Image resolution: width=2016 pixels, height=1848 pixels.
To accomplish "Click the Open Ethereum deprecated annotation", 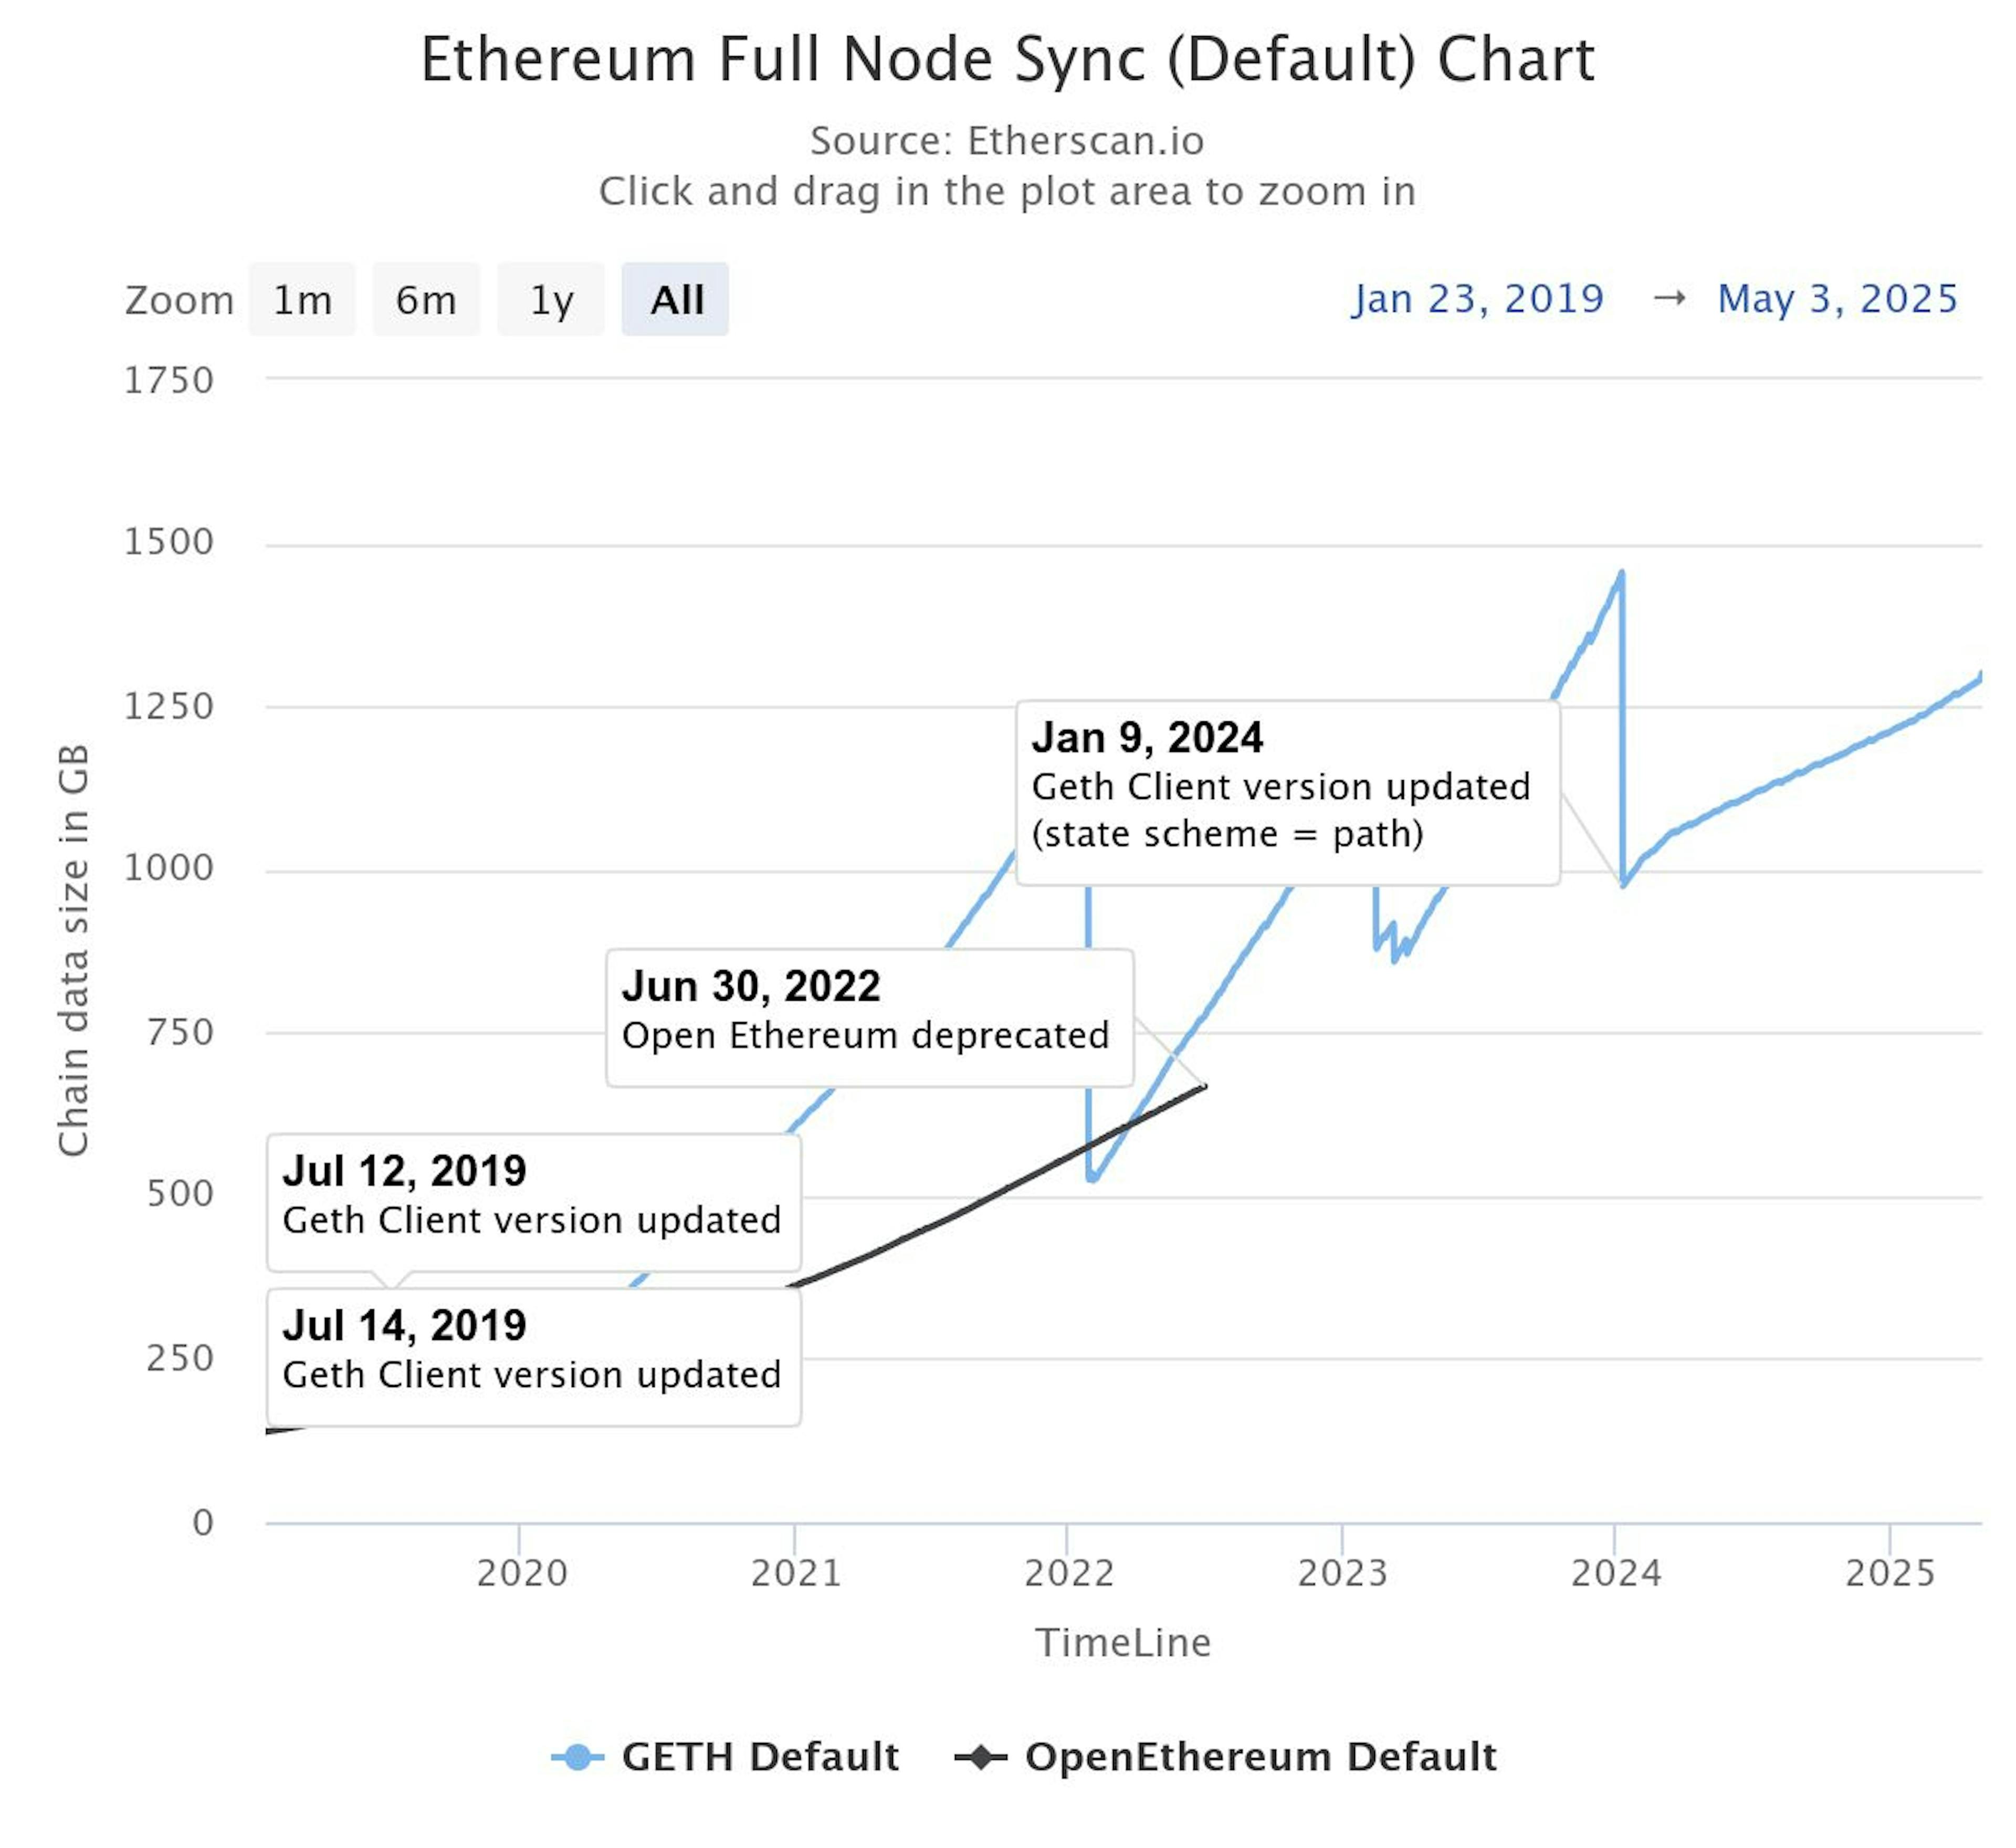I will click(869, 1017).
